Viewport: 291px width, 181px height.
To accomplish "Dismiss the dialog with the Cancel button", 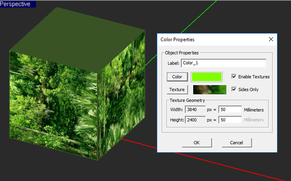I will point(236,143).
